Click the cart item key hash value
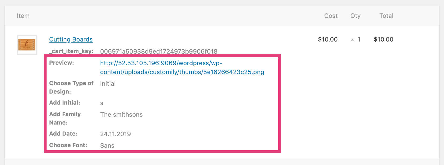This screenshot has height=165, width=444. tap(159, 51)
